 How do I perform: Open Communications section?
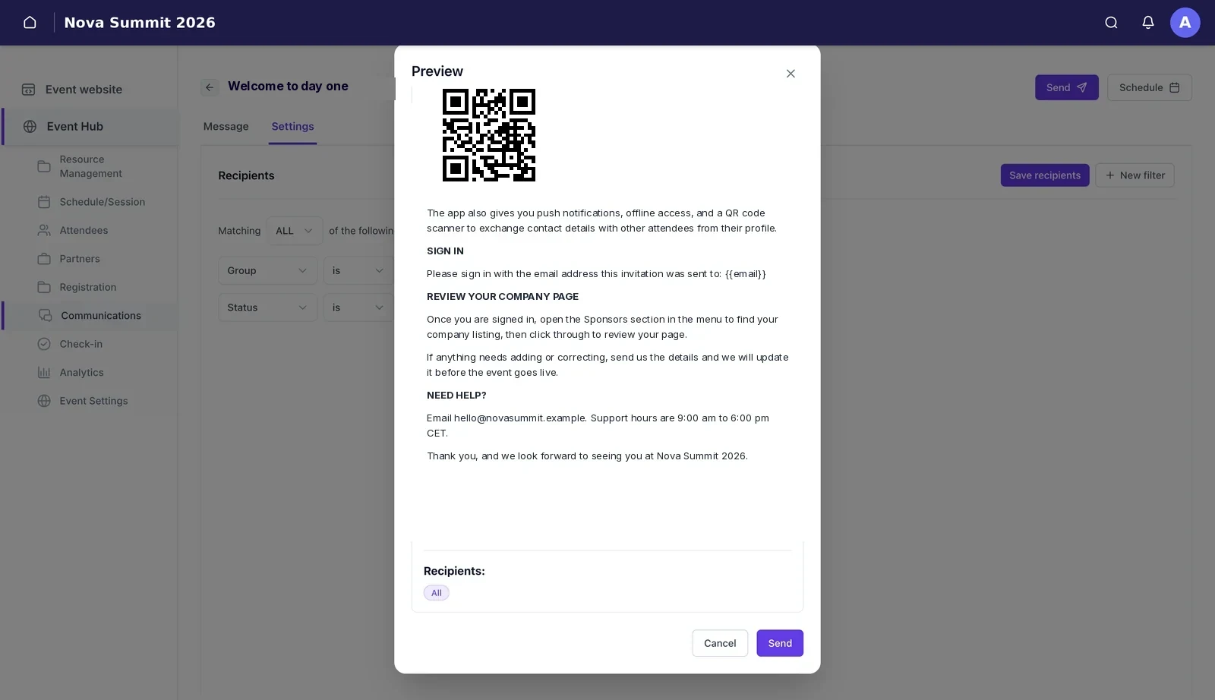101,316
